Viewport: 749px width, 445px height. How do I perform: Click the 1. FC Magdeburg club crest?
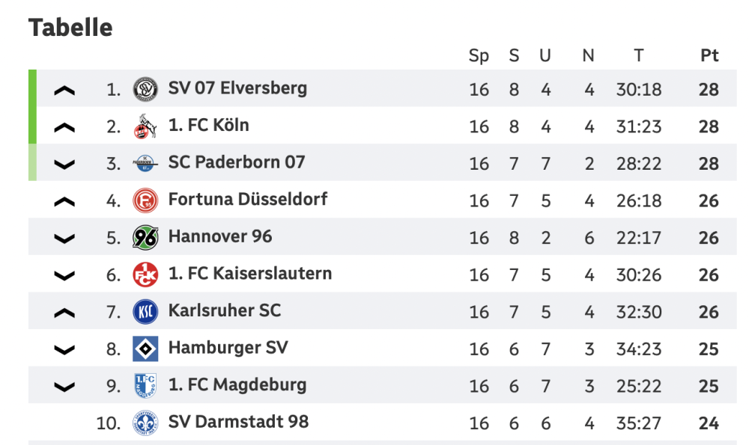tap(145, 386)
